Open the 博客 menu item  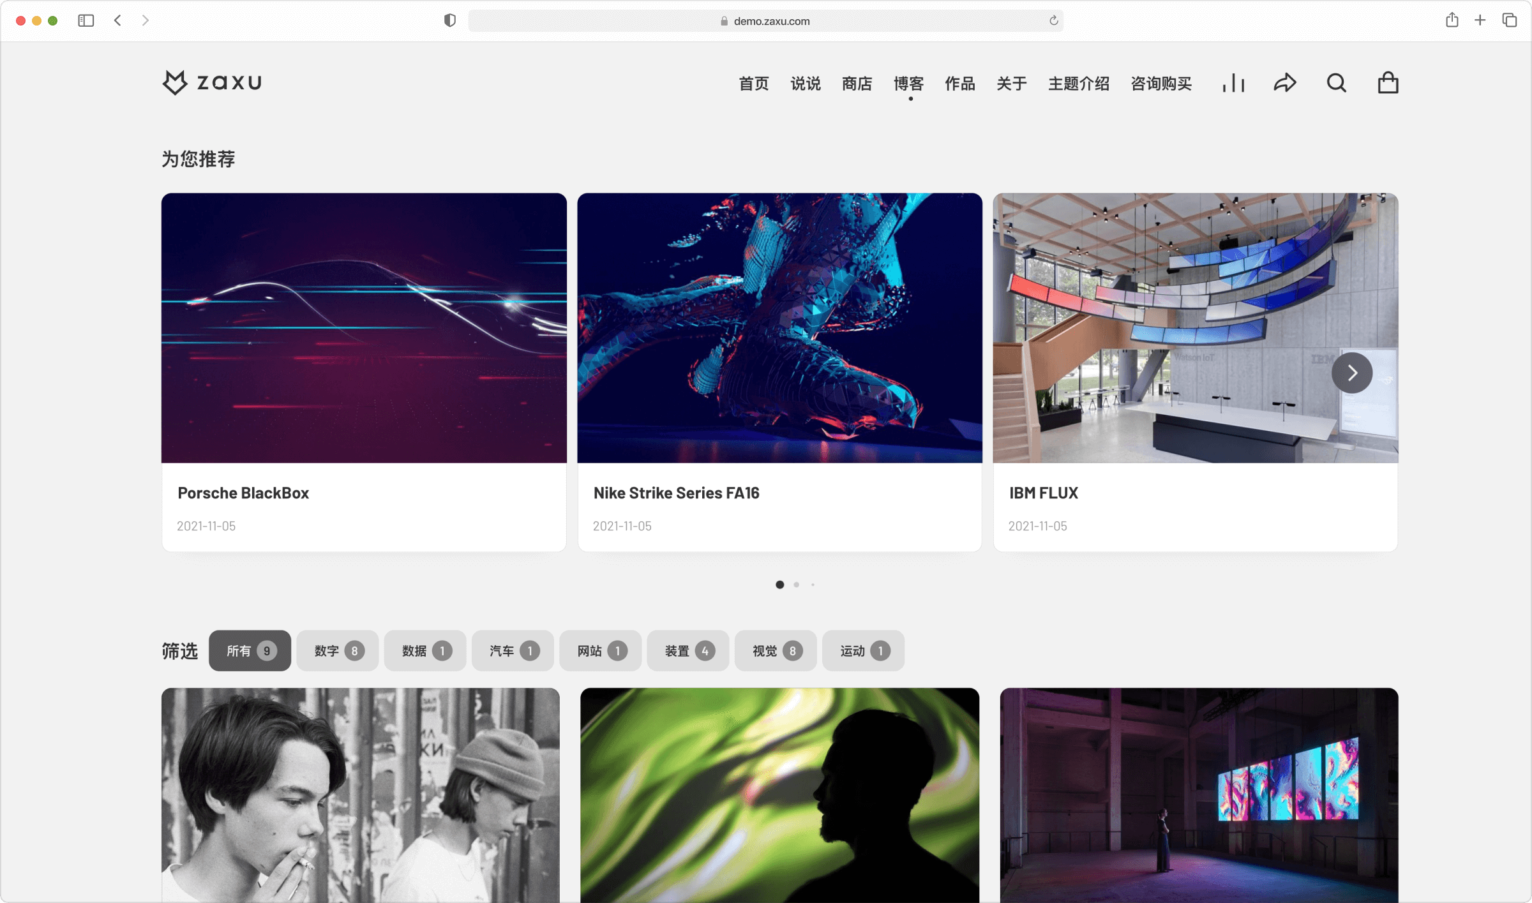(908, 84)
